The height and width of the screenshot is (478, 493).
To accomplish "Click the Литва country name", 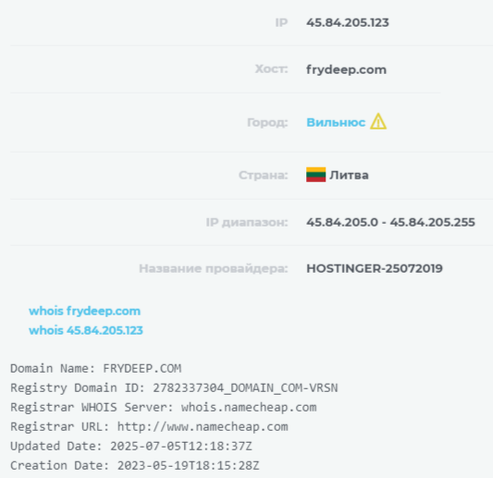I will pyautogui.click(x=349, y=175).
